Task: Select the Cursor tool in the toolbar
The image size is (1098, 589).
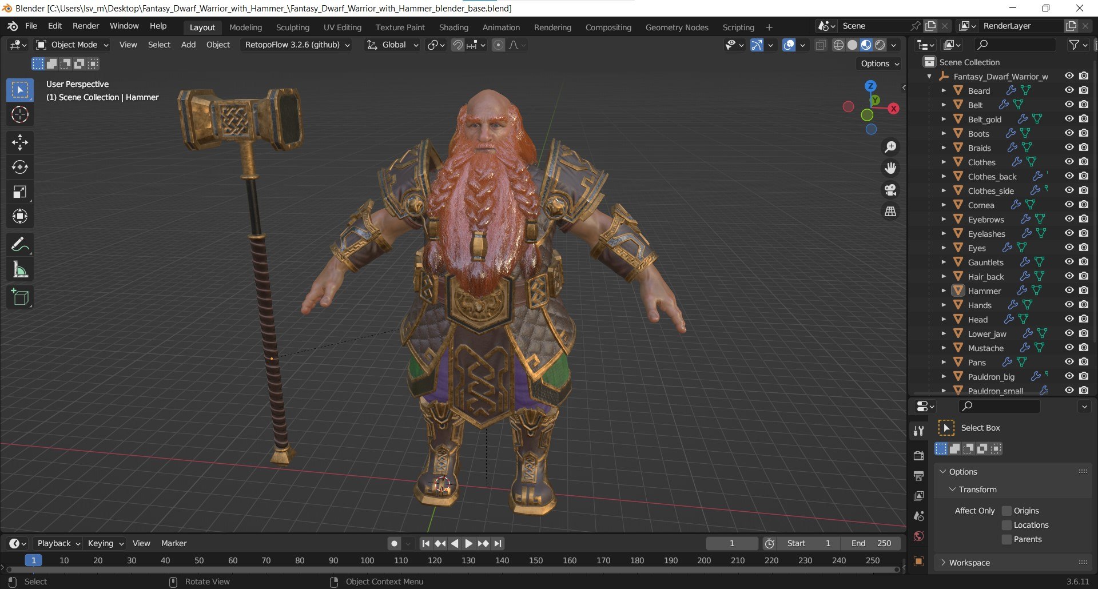Action: click(20, 115)
